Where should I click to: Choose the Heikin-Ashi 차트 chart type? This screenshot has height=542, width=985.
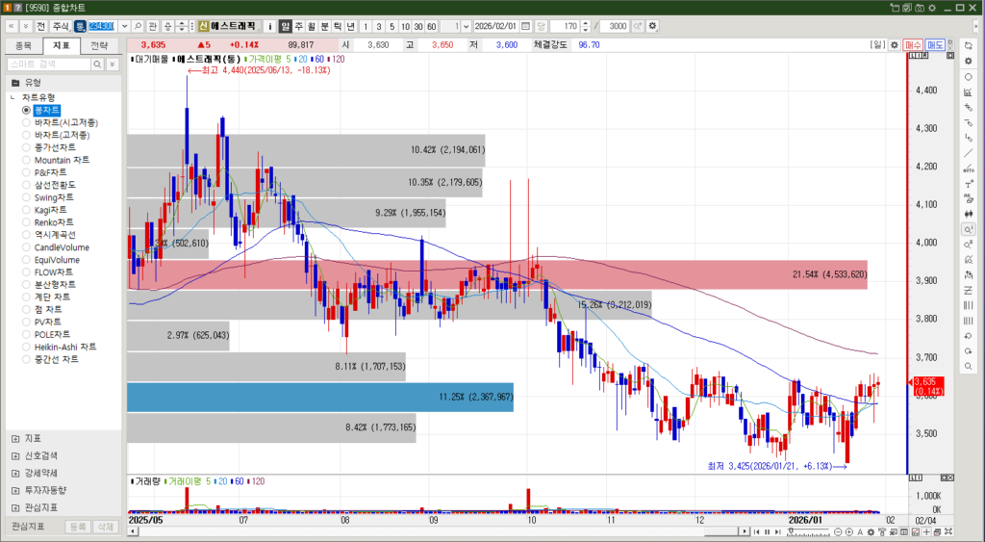pos(27,348)
